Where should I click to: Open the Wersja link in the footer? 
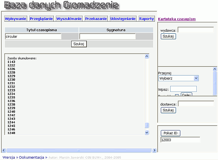pyautogui.click(x=9, y=157)
